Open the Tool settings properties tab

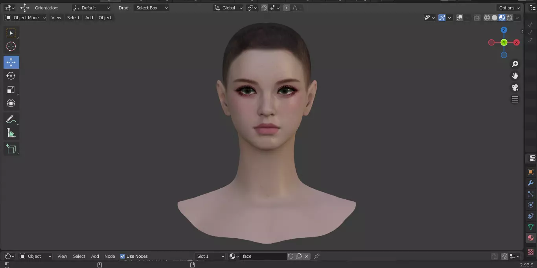pyautogui.click(x=532, y=159)
